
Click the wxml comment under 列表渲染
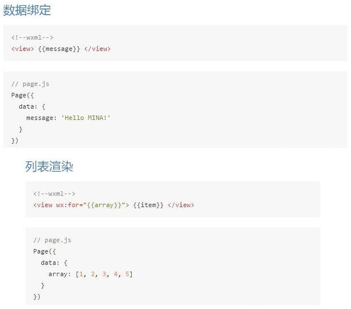coord(54,194)
